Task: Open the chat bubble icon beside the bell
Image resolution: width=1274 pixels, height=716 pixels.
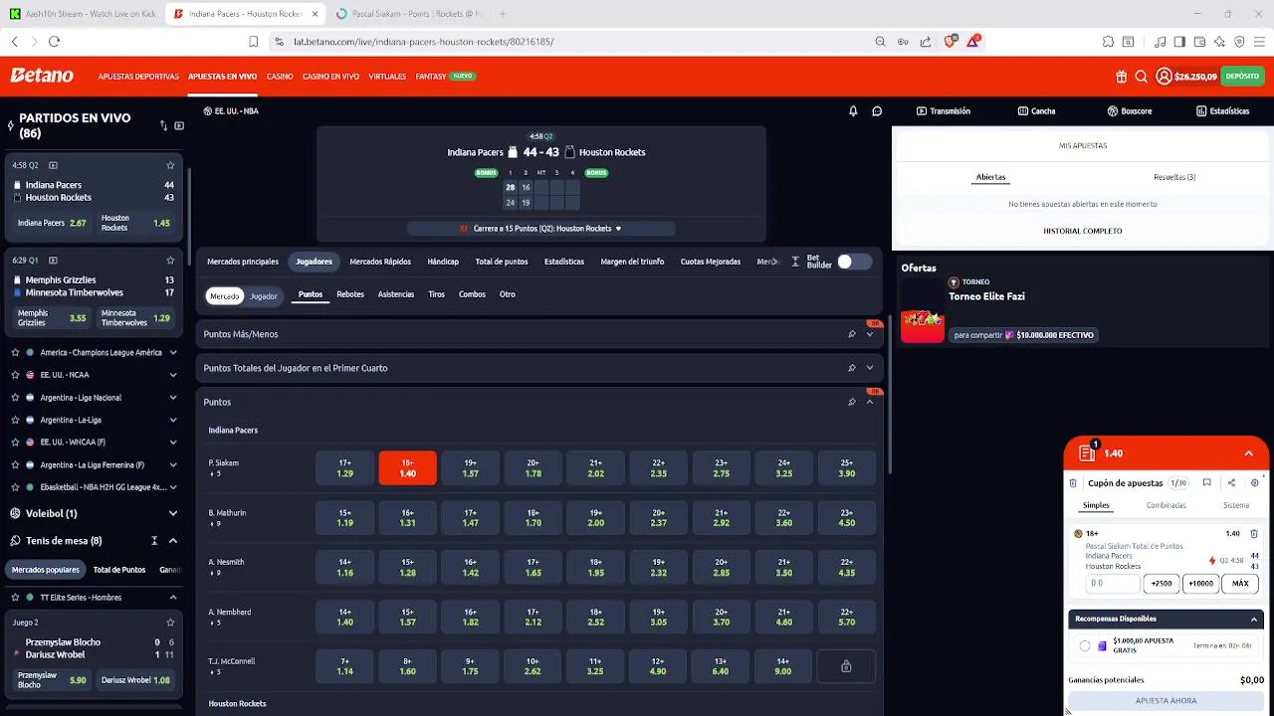Action: [x=877, y=111]
